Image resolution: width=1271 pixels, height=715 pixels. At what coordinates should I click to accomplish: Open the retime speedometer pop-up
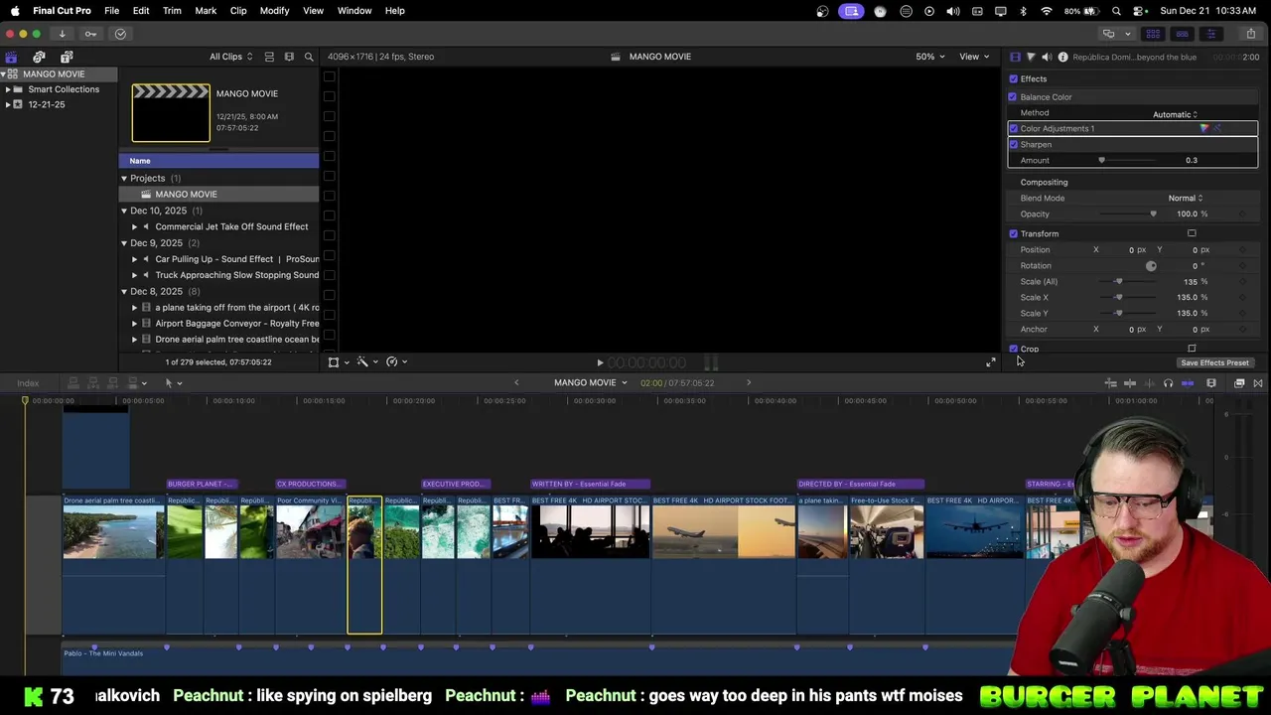tap(395, 361)
